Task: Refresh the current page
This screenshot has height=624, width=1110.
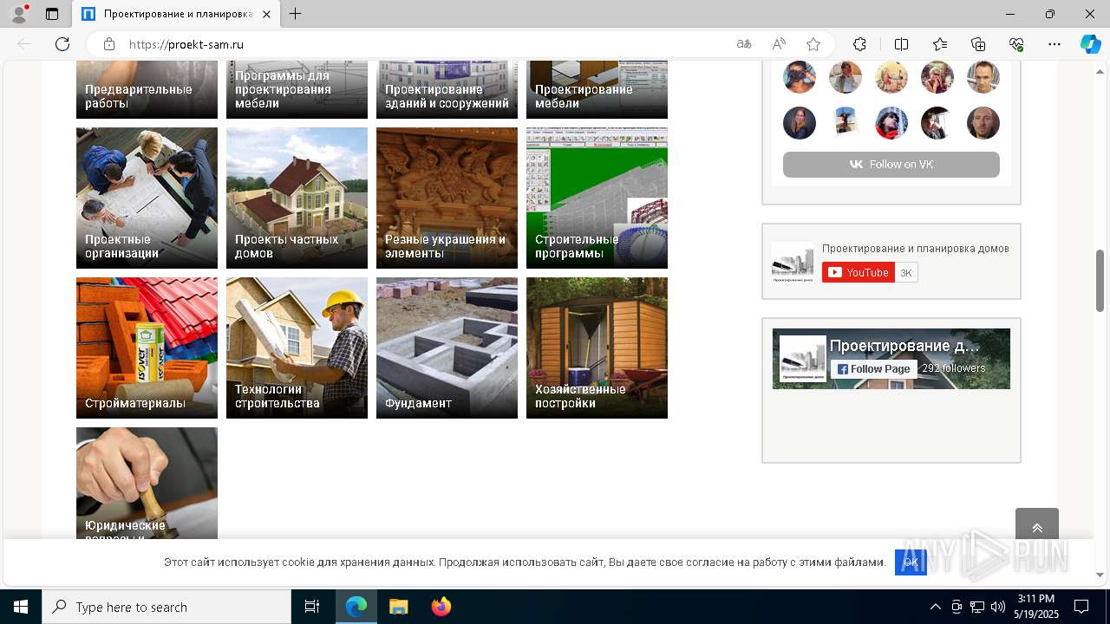Action: pos(62,44)
